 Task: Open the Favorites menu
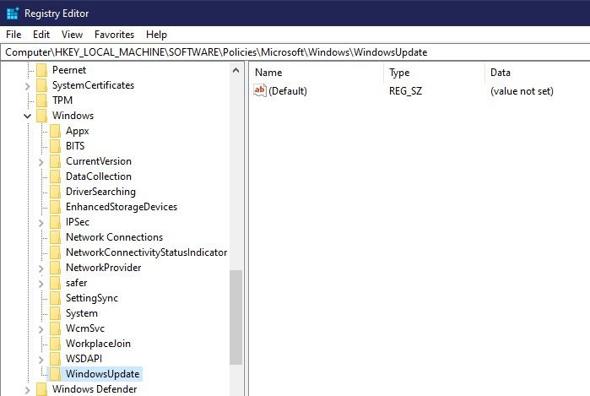115,35
